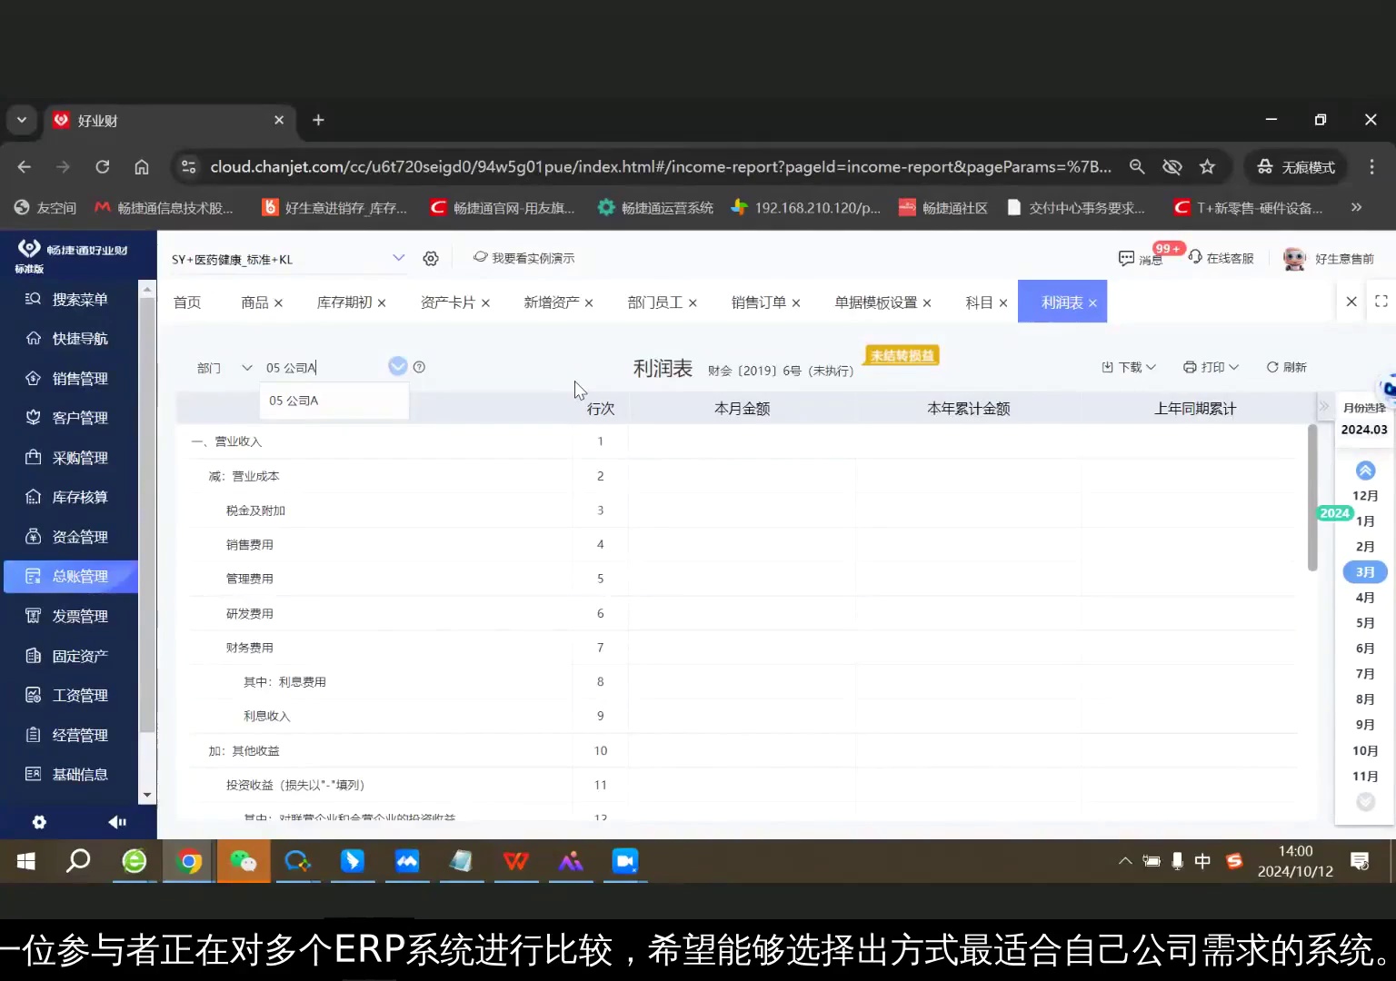Select 05 公司A from the suggestion list
The height and width of the screenshot is (981, 1396).
coord(293,400)
